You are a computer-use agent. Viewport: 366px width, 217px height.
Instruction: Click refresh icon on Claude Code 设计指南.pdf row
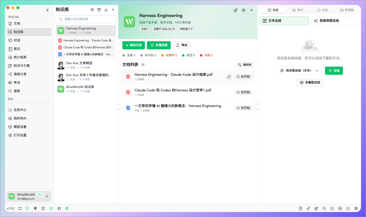point(229,77)
